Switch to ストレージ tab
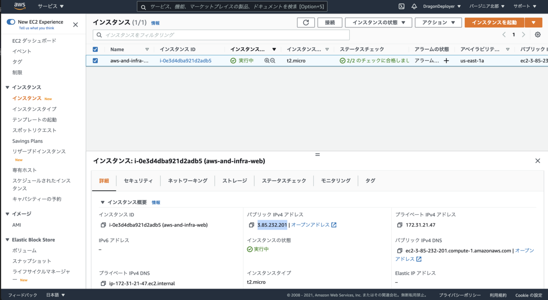This screenshot has height=300, width=548. click(x=235, y=181)
